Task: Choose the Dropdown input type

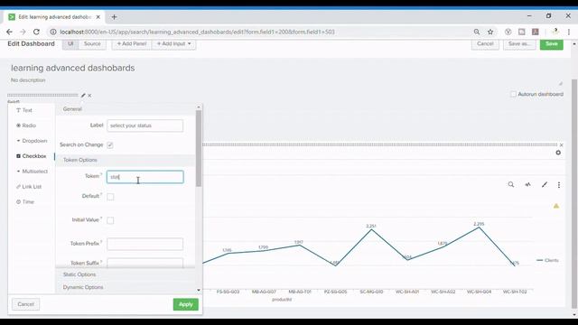Action: 32,141
